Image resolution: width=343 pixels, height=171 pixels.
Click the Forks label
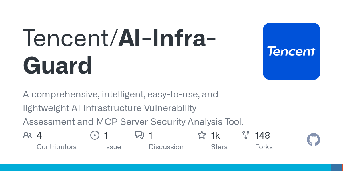pos(264,147)
